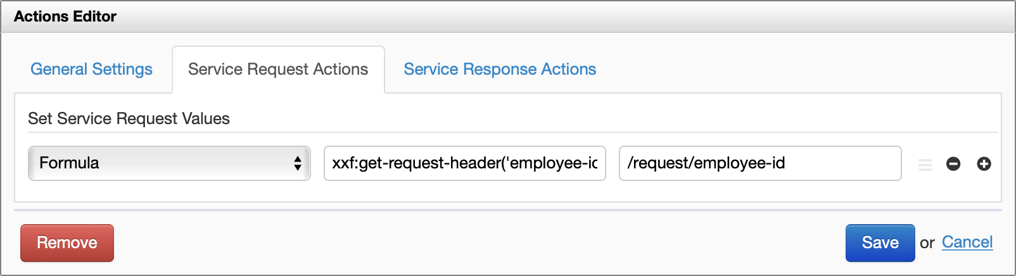Cancel editing via the Cancel link
The height and width of the screenshot is (276, 1016).
(x=967, y=242)
